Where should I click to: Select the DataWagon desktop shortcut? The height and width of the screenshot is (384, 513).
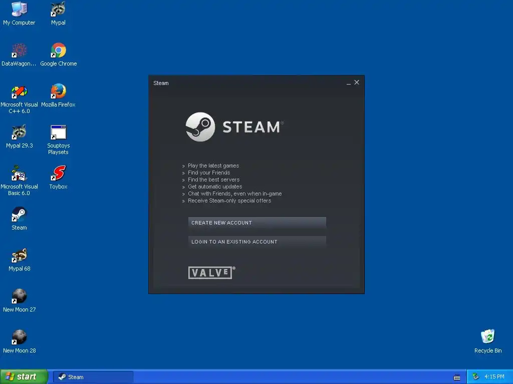click(19, 54)
